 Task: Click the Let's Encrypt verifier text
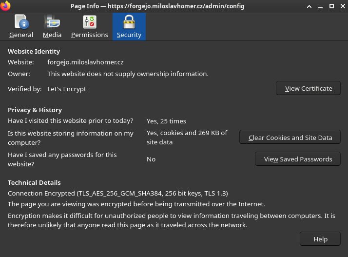[x=67, y=89]
